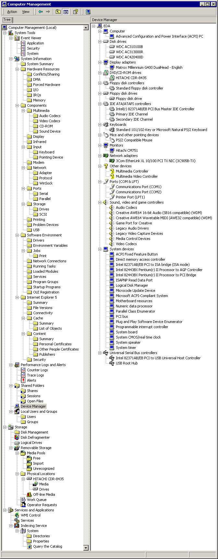This screenshot has width=218, height=559.
Task: Toggle the Show/Hide Console Tree toolbar icon
Action: coord(66,12)
